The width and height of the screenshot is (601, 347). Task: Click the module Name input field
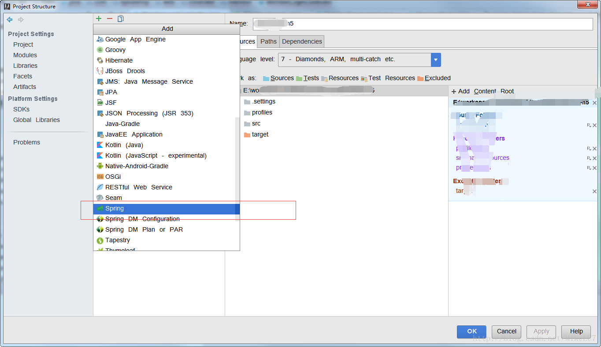coord(423,24)
